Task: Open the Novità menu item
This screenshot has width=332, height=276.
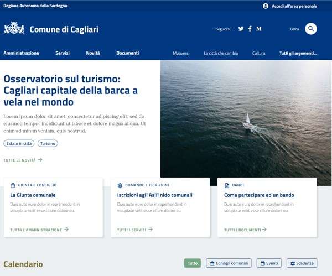Action: tap(93, 53)
